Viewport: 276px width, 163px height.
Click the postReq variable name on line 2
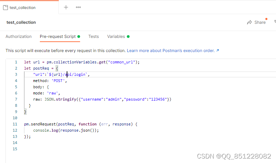pos(41,69)
